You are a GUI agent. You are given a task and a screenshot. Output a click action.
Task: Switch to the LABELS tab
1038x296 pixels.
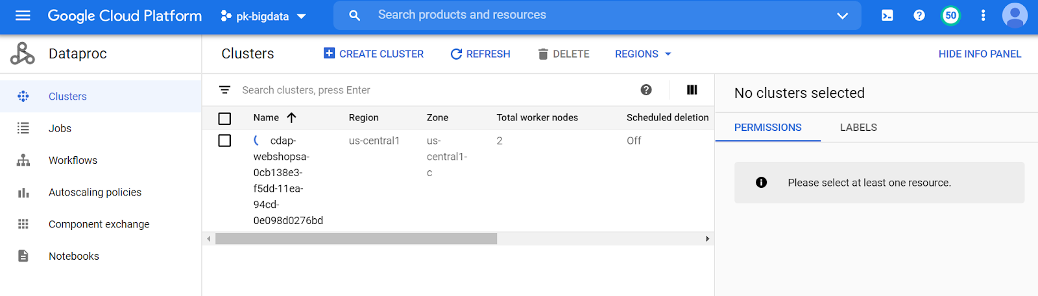pos(858,128)
